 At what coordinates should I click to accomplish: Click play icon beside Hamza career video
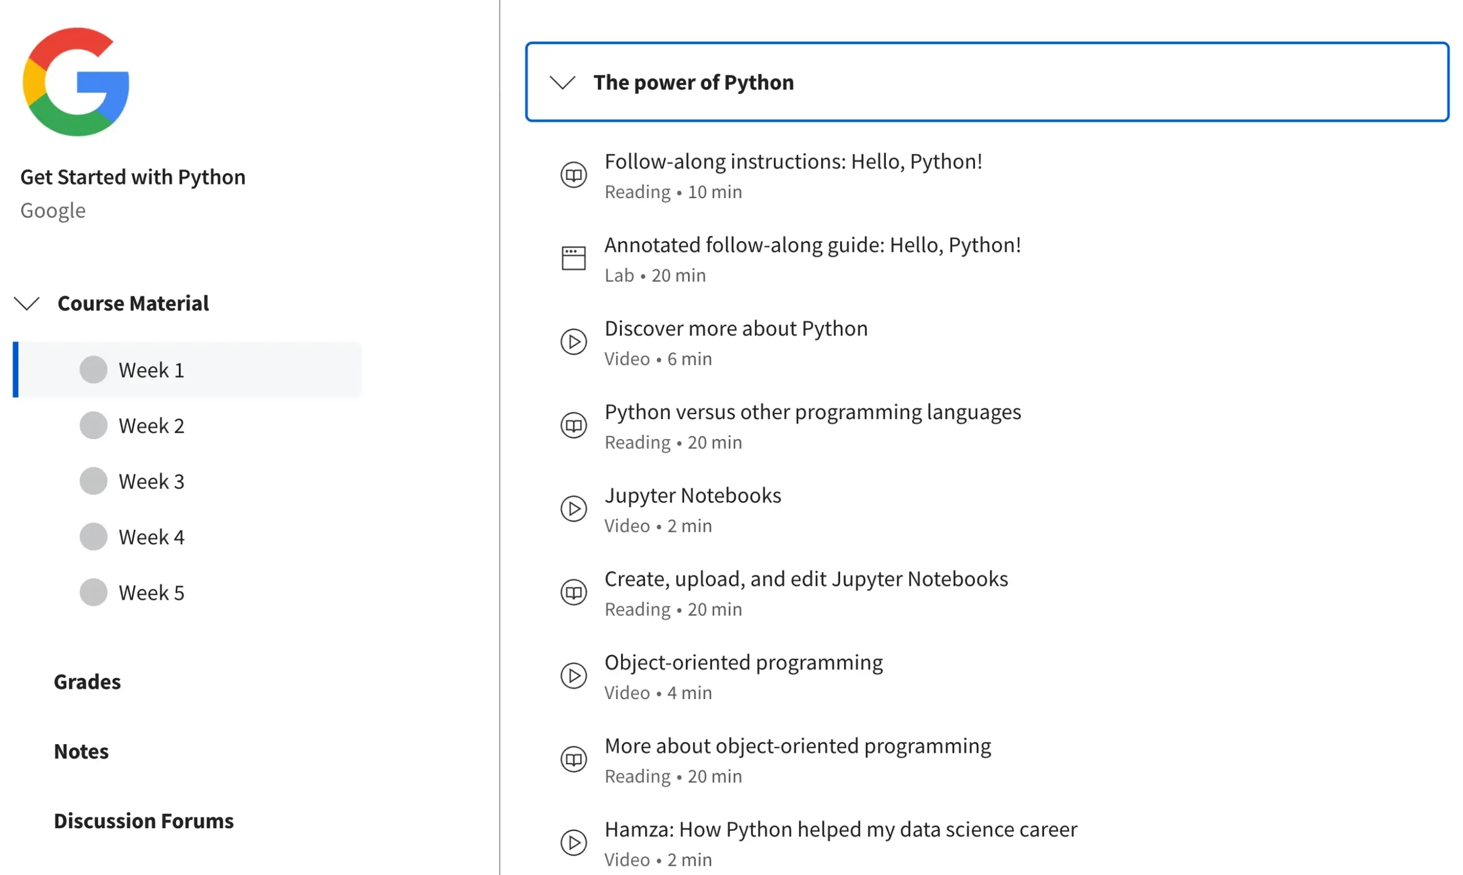point(573,842)
